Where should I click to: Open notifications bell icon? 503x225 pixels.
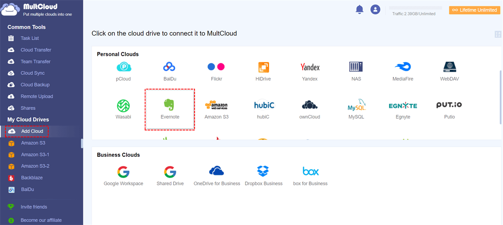pyautogui.click(x=359, y=10)
